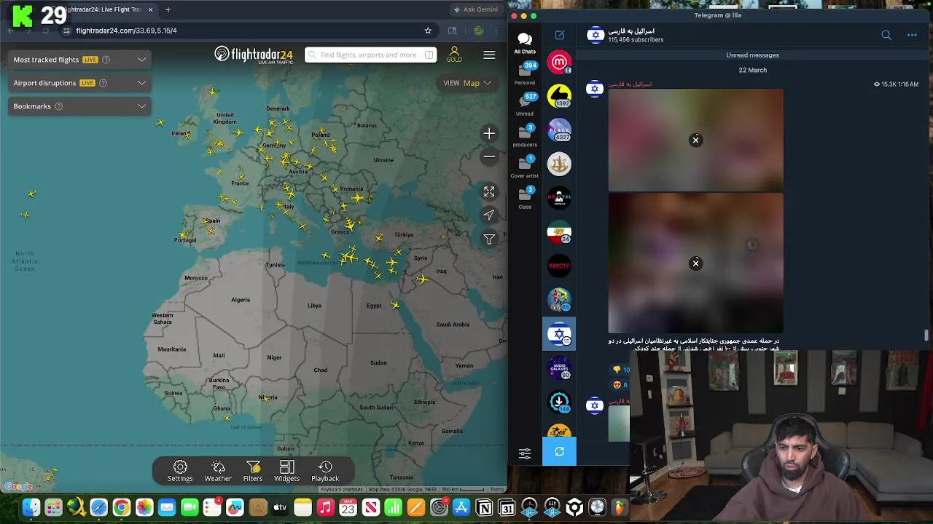
Task: Open the Audio Galaxies chat
Action: pos(559,368)
